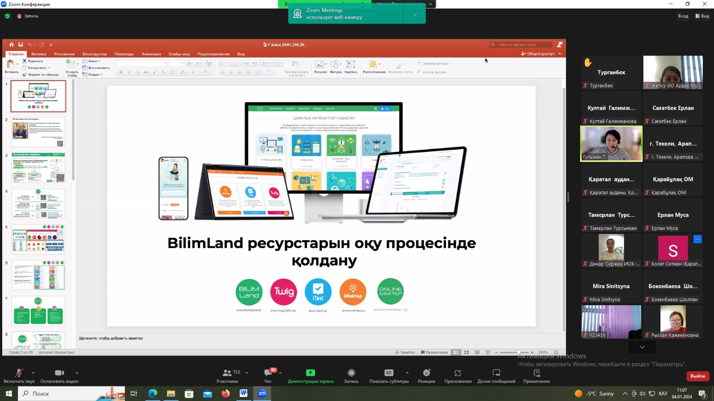
Task: Click the green encryption shield icon
Action: pyautogui.click(x=7, y=16)
